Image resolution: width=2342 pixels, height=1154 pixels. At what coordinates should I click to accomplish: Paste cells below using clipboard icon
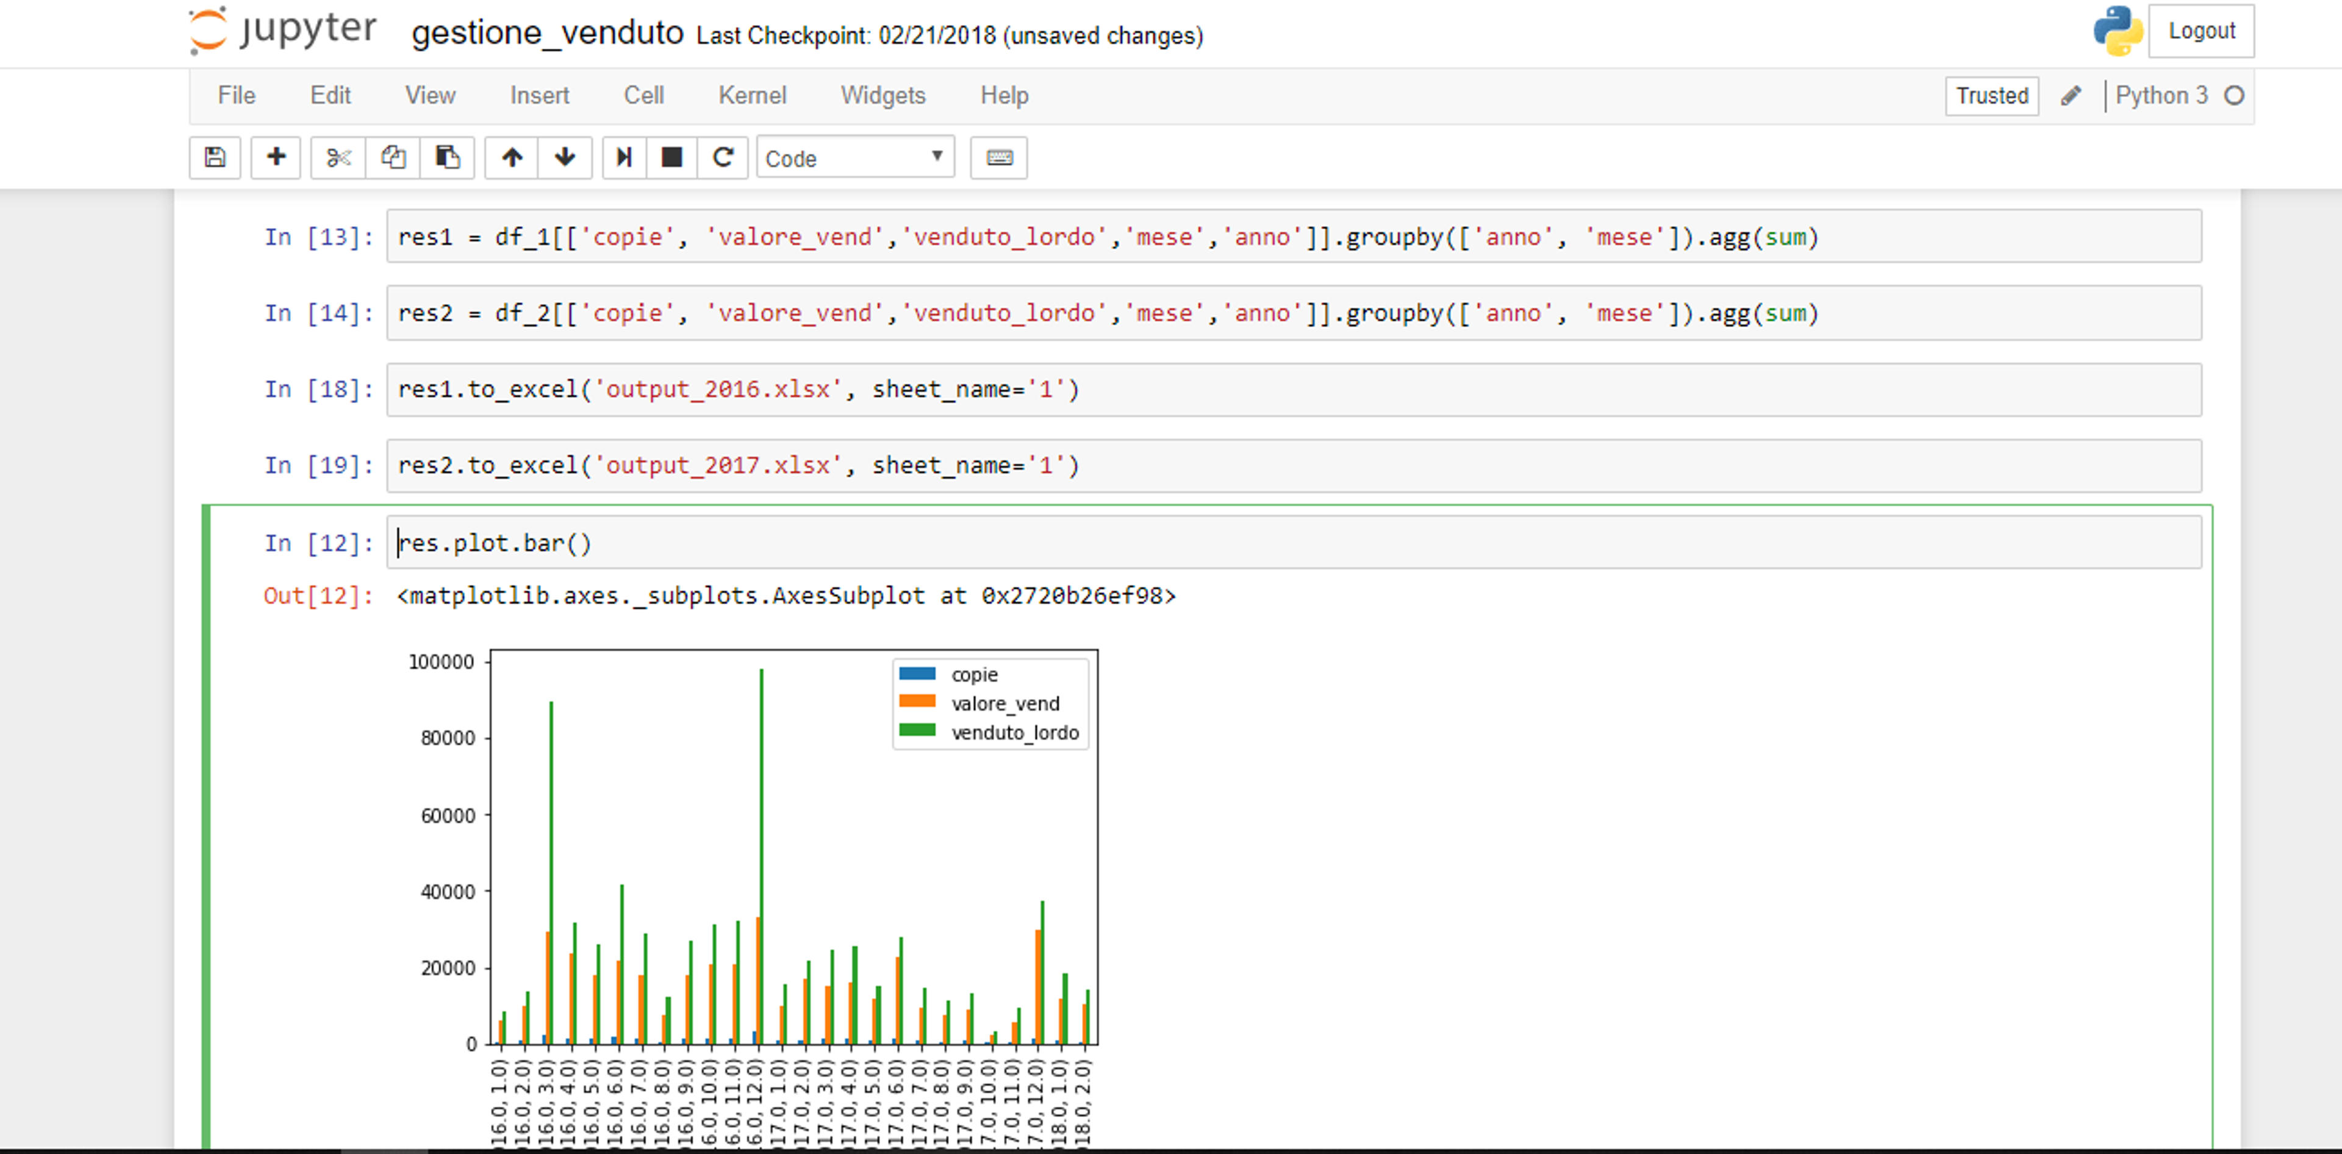[x=447, y=158]
